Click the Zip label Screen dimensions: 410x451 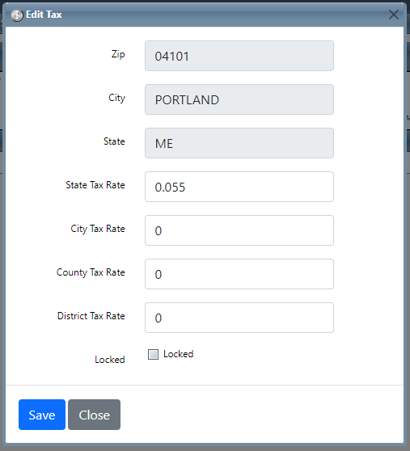(118, 54)
